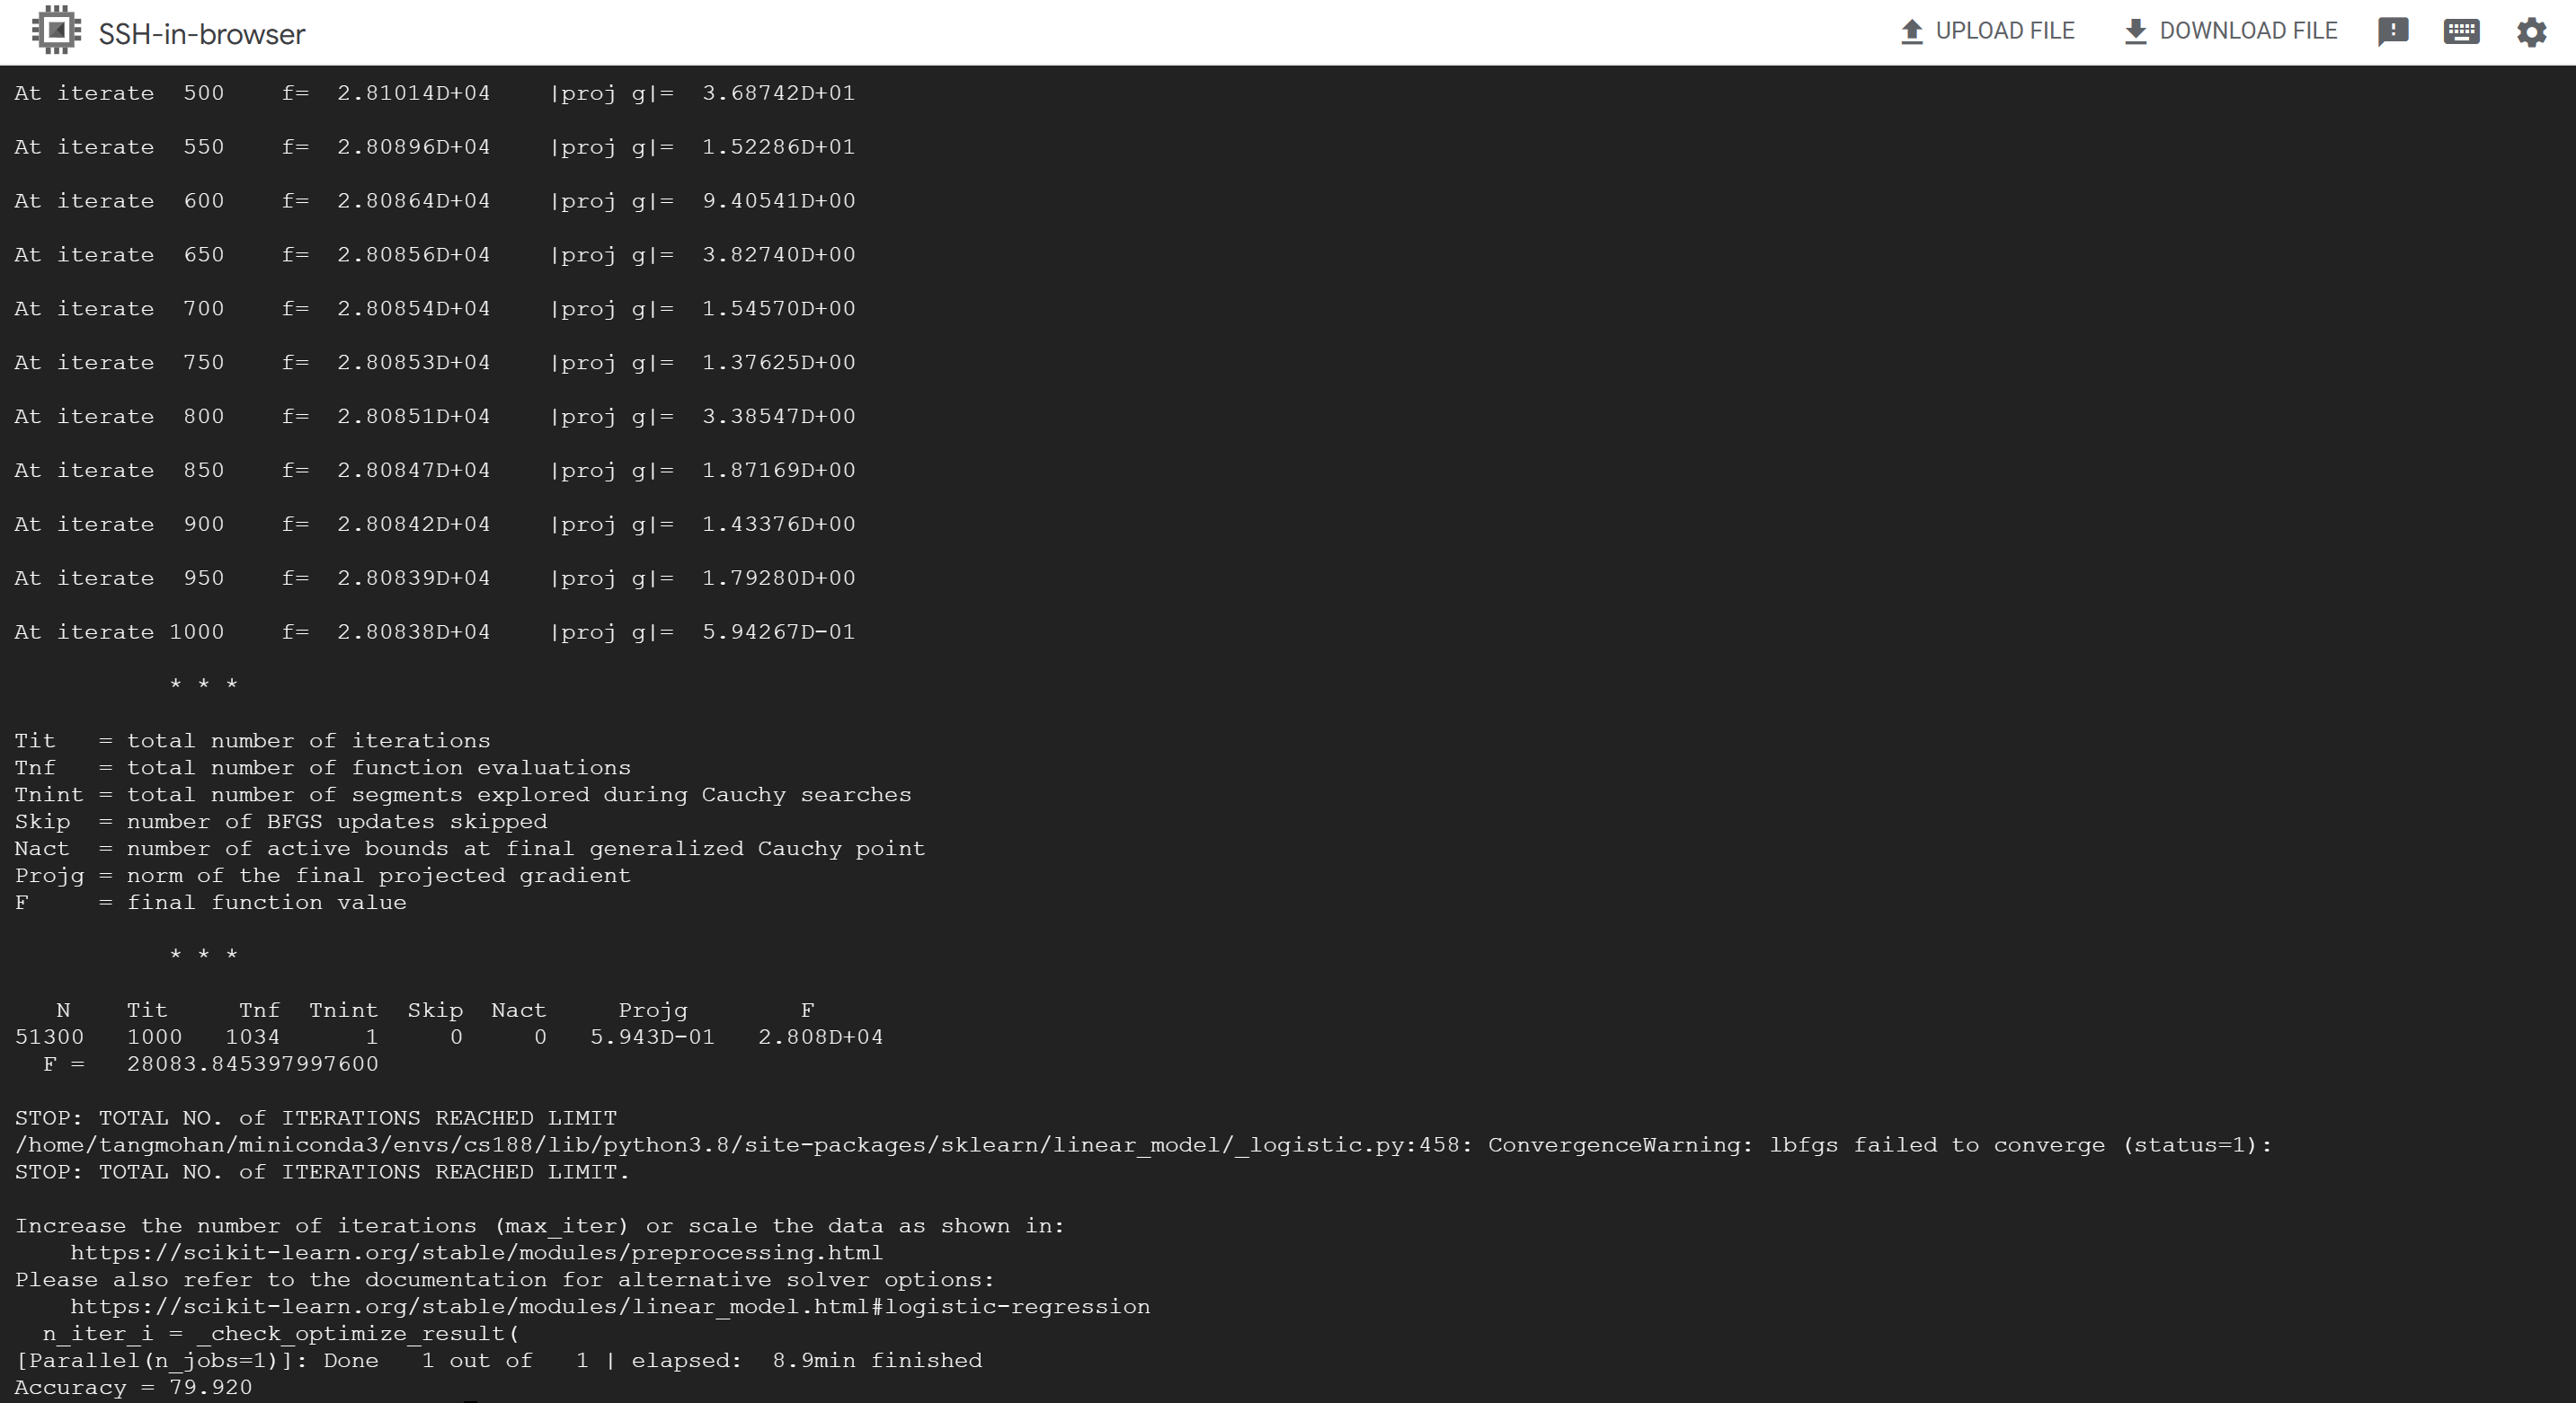Click the '[Parallel(n_jobs=1)]: Done' elapsed line
This screenshot has height=1403, width=2576.
(498, 1360)
